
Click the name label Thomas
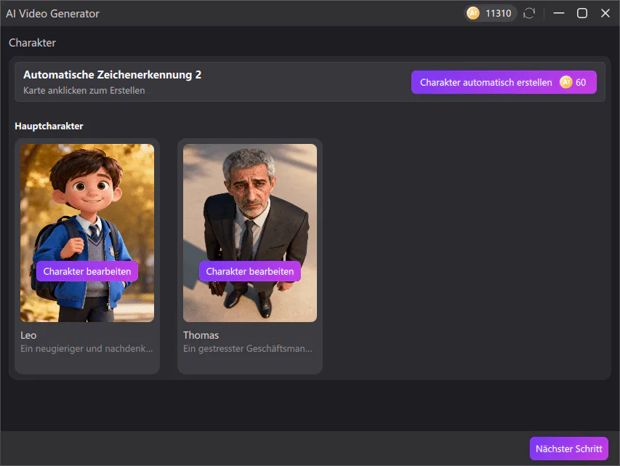[x=201, y=335]
